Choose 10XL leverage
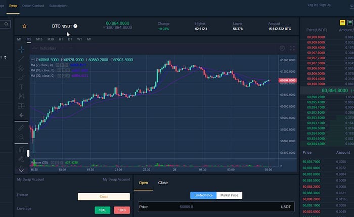 tap(103, 210)
